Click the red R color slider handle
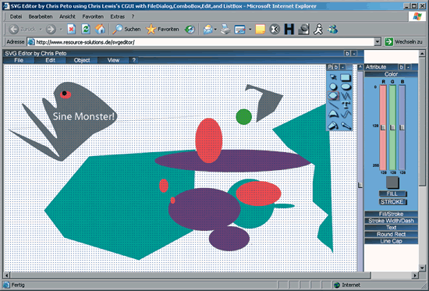The image size is (429, 291). [383, 127]
